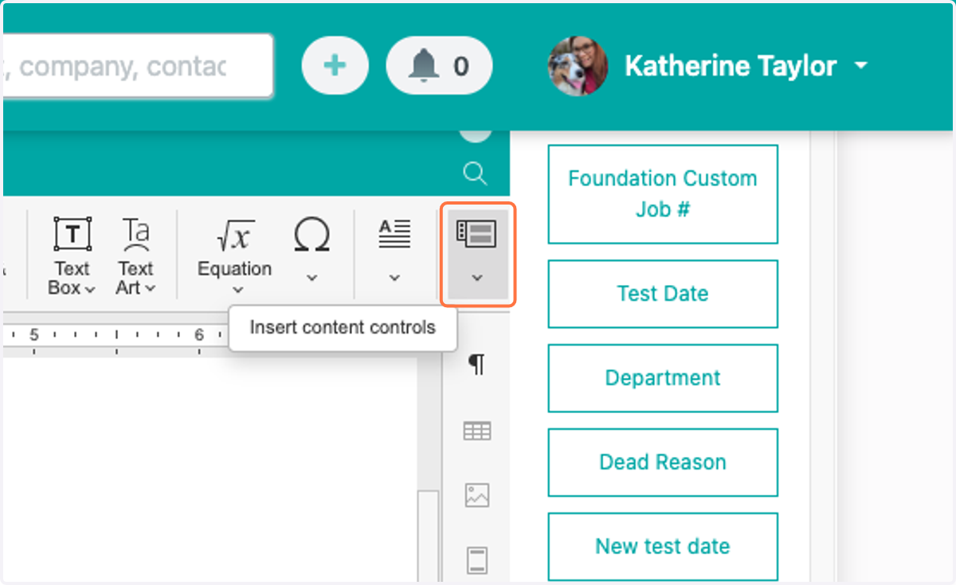Insert the New test date field
Viewport: 956px width, 585px height.
(663, 547)
